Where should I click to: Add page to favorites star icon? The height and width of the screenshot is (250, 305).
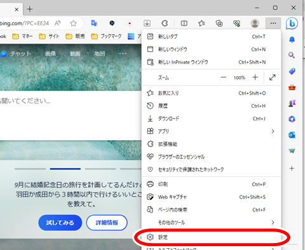coord(73,23)
